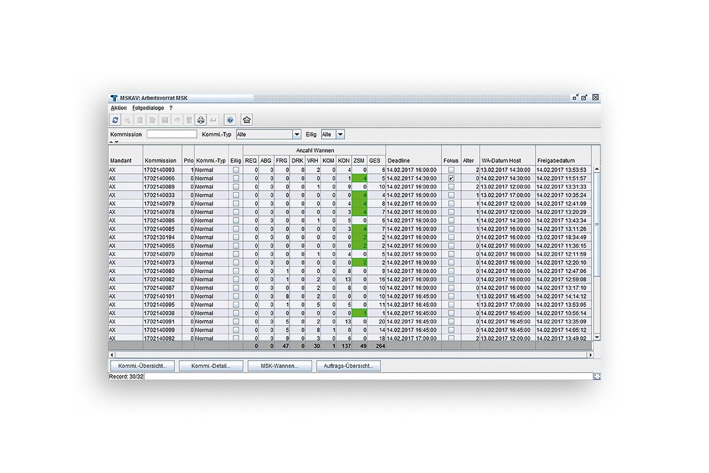Viewport: 709px width, 473px height.
Task: Click vertical scrollbar up arrow
Action: click(597, 170)
